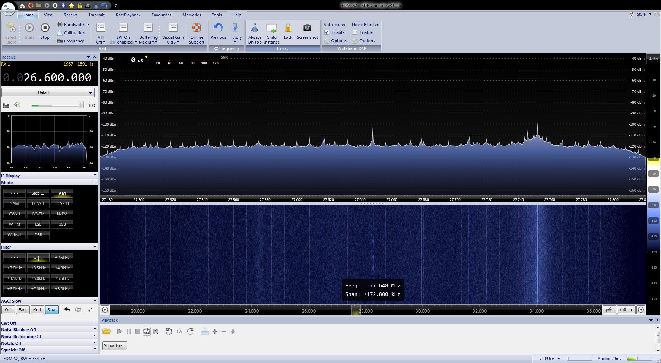The image size is (661, 363).
Task: Open file folder in Playback panel
Action: pos(107,331)
